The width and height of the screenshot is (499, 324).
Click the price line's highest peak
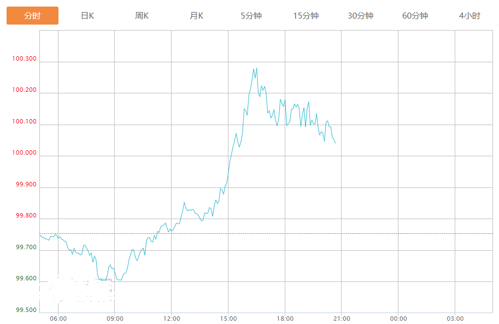click(256, 68)
